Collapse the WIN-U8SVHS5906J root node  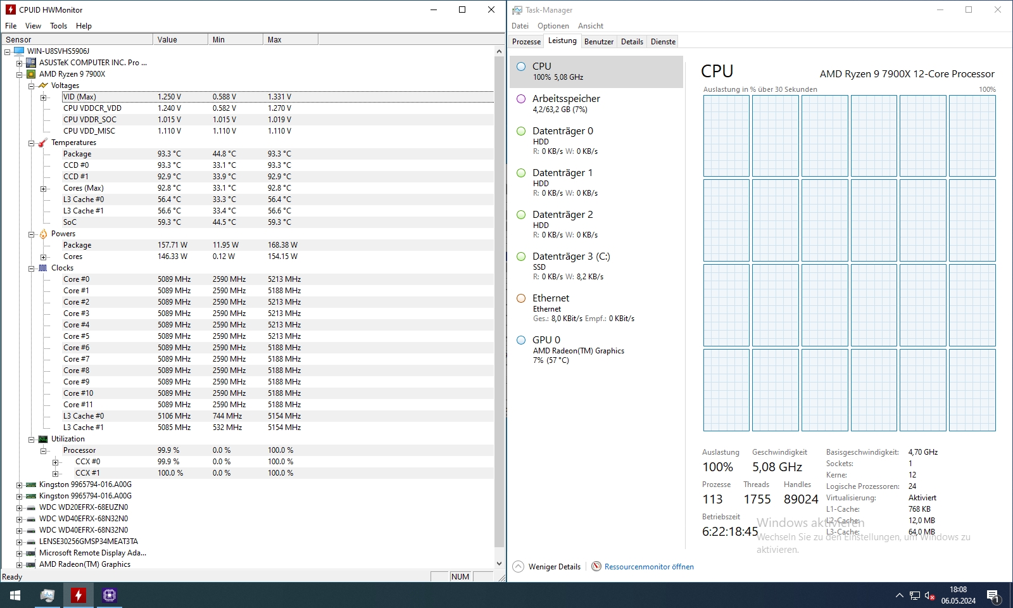(x=8, y=51)
